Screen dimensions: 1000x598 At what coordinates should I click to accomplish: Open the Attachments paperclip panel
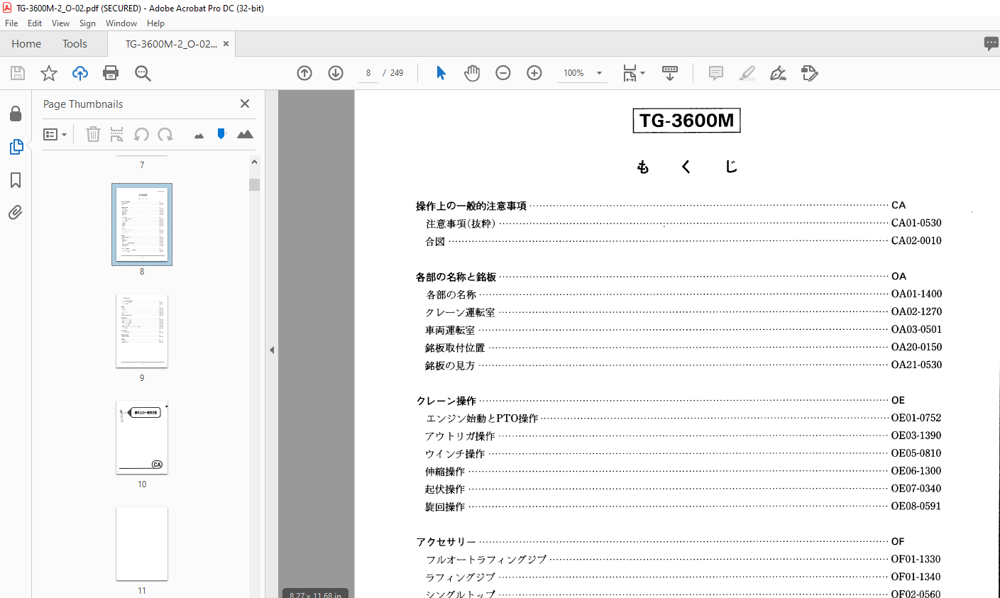click(x=16, y=212)
